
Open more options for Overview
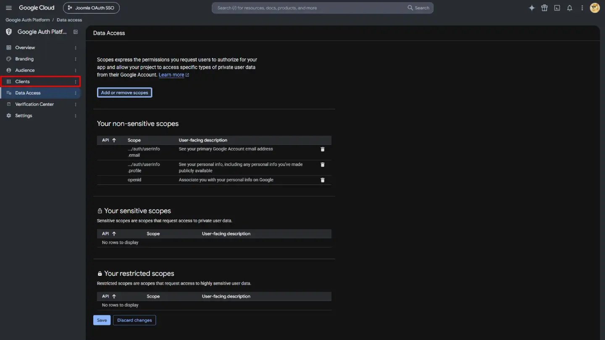(76, 48)
